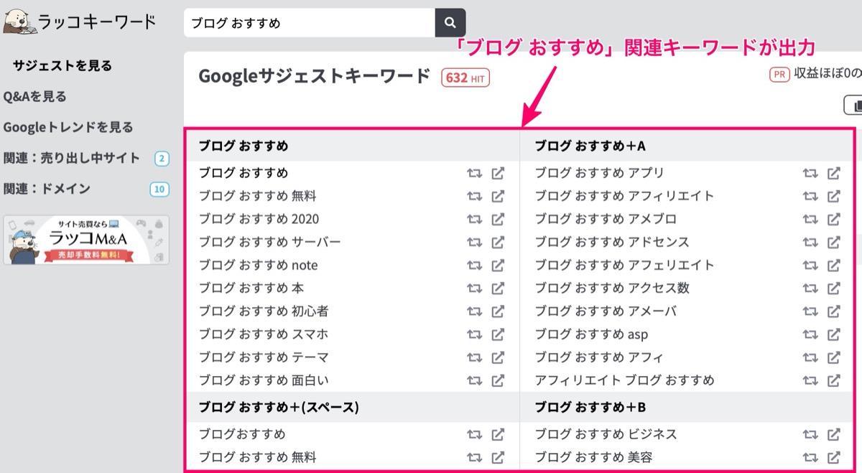Image resolution: width=862 pixels, height=473 pixels.
Task: Click the ブログ おすすめ＋B group header
Action: point(590,408)
